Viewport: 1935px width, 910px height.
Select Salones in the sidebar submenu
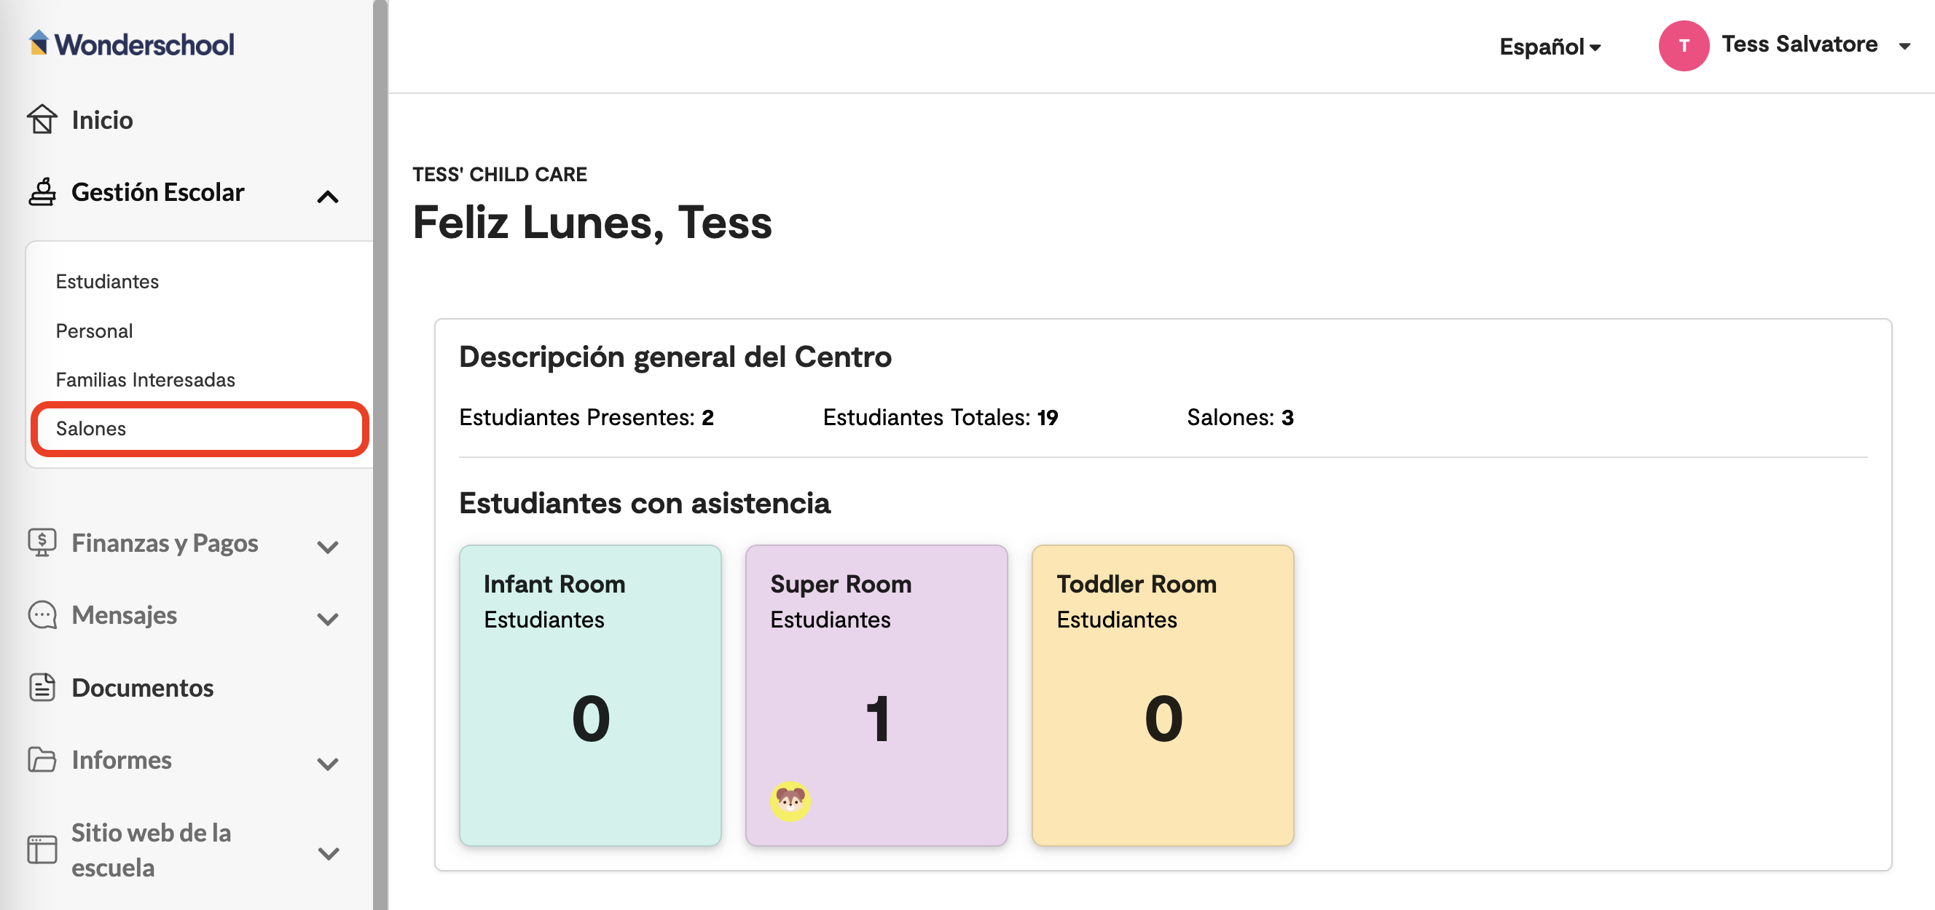(x=91, y=428)
